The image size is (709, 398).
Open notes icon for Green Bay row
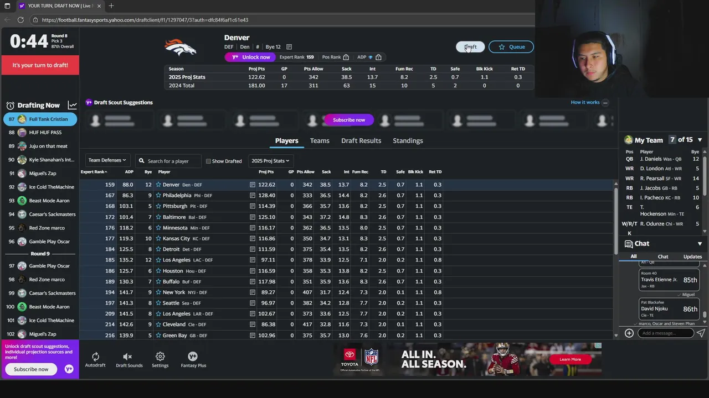coord(253,336)
